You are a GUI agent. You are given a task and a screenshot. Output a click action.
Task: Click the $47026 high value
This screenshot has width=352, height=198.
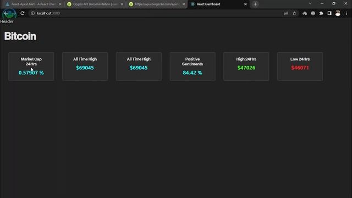tap(246, 68)
